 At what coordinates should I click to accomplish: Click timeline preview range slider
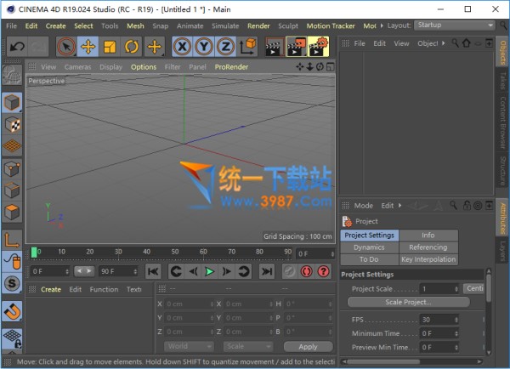tap(84, 270)
